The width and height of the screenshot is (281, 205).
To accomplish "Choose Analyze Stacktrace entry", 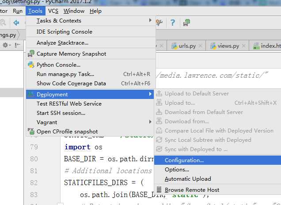I will click(91, 43).
